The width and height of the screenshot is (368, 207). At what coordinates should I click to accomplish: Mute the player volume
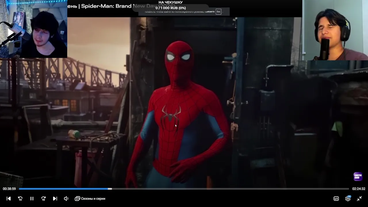pos(66,199)
